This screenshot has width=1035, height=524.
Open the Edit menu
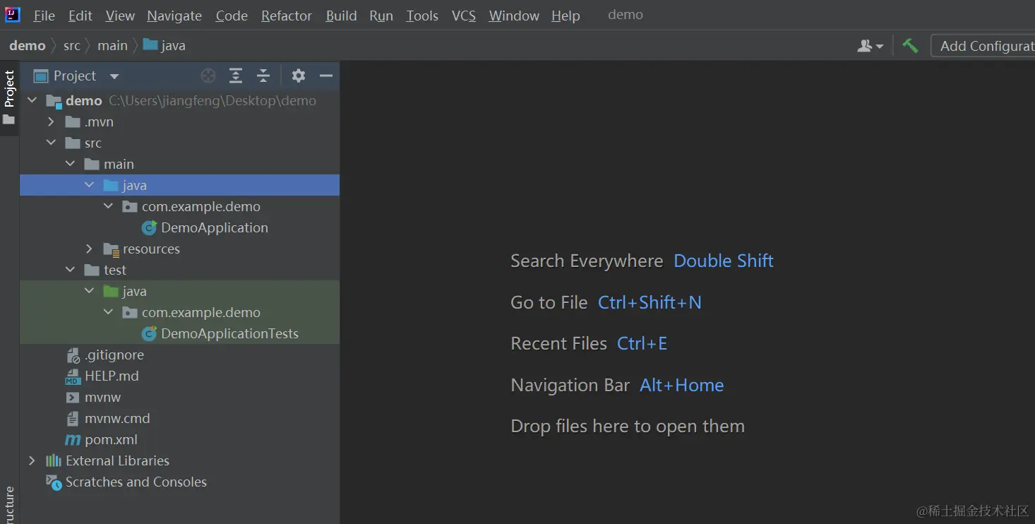[80, 16]
